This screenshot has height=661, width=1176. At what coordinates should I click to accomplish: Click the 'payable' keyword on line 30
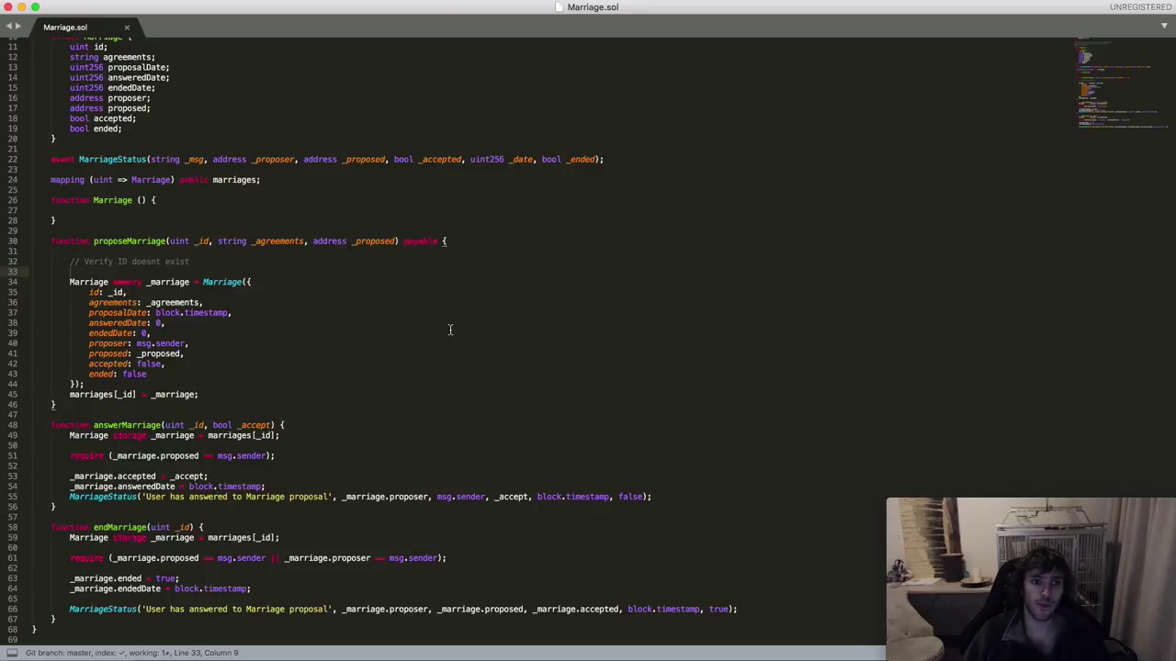point(420,241)
